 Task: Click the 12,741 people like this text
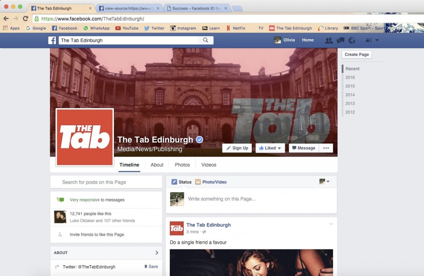point(90,213)
